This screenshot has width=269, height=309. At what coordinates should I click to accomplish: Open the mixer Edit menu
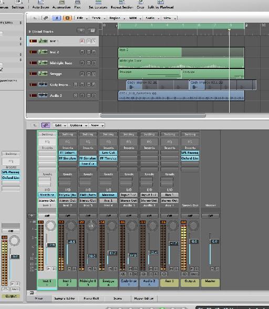60,125
